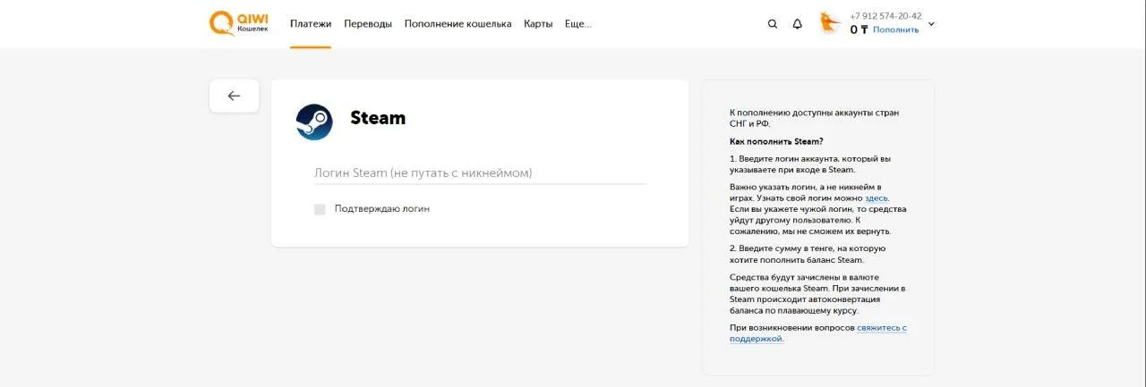
Task: Expand the account dropdown chevron
Action: click(x=931, y=24)
